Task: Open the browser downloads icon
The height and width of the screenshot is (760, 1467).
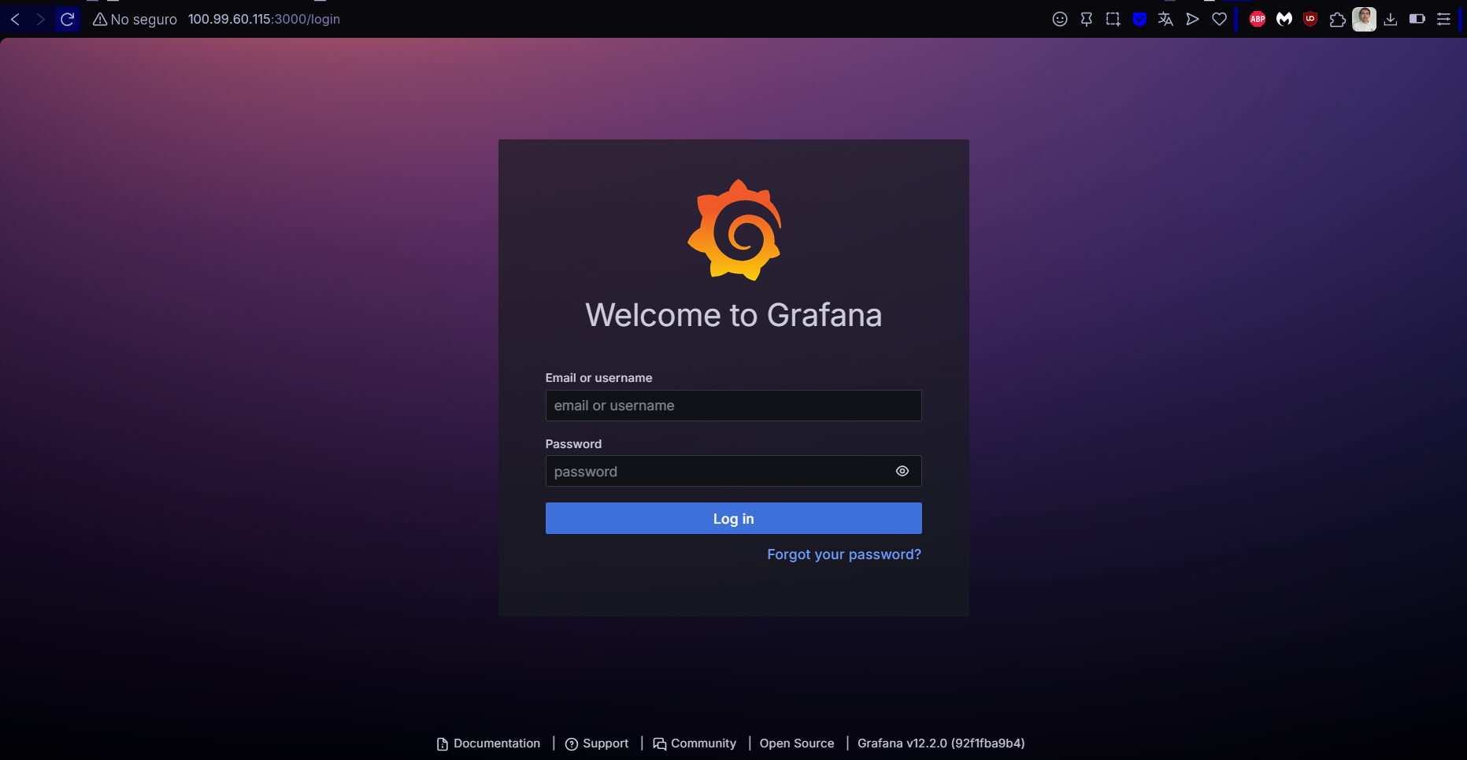Action: tap(1391, 19)
